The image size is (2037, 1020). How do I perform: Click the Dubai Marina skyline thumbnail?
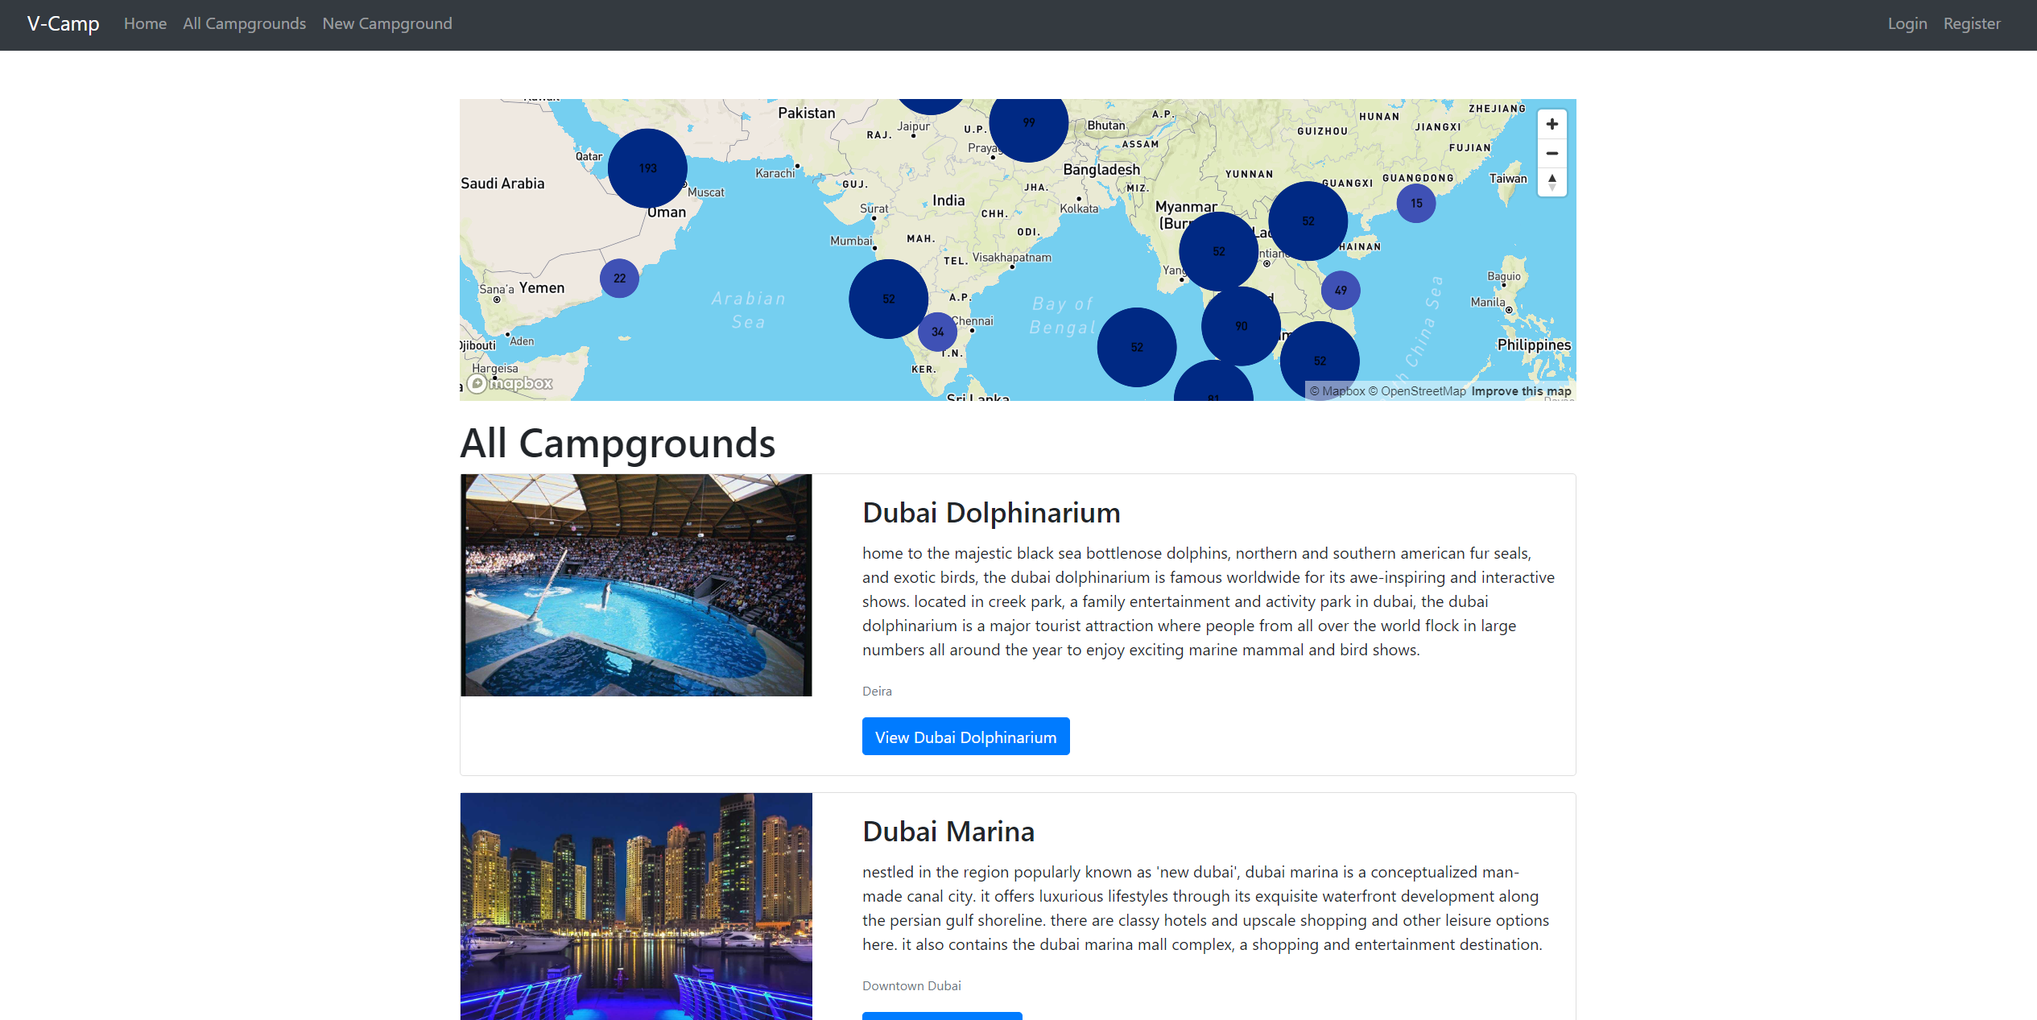tap(636, 906)
